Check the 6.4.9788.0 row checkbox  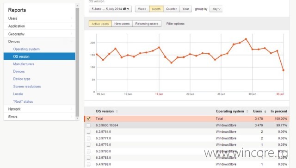pos(88,164)
